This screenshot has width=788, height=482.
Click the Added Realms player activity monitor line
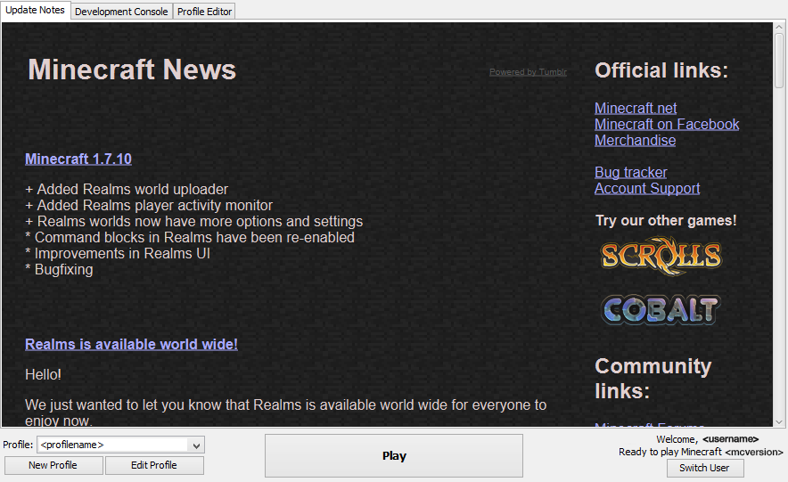pyautogui.click(x=149, y=205)
